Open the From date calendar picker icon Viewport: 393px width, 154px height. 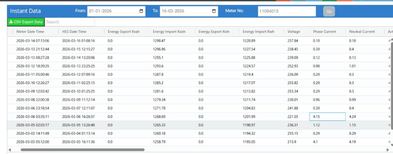tap(141, 11)
